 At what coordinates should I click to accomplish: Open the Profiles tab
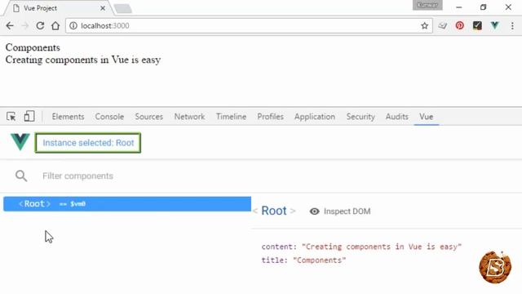point(270,117)
